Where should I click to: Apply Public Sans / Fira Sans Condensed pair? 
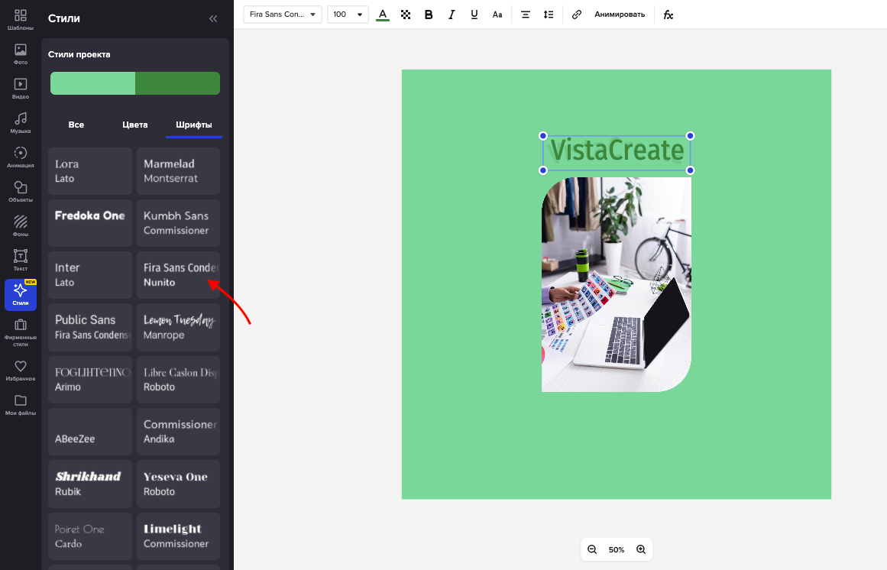tap(90, 328)
